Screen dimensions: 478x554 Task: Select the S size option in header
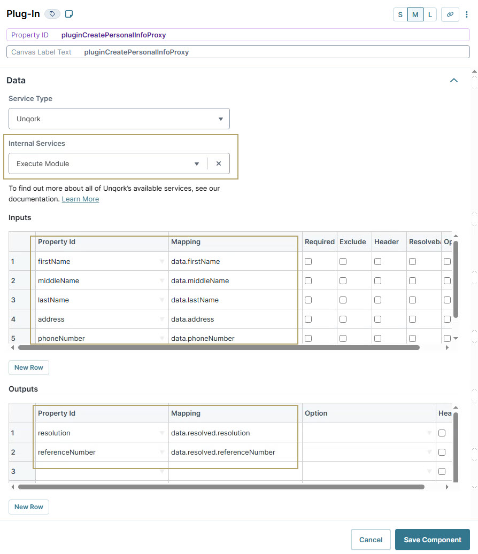point(400,14)
